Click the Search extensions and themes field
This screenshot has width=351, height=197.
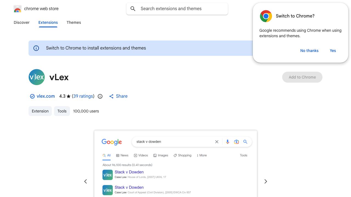[177, 9]
